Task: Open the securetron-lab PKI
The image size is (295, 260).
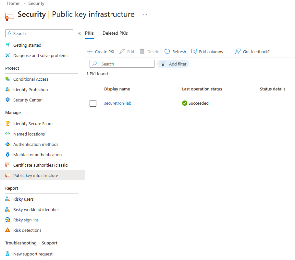Action: [x=117, y=103]
